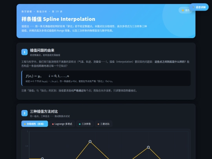Click the heading 三种插值方法对比
The height and width of the screenshot is (159, 212).
[44, 111]
